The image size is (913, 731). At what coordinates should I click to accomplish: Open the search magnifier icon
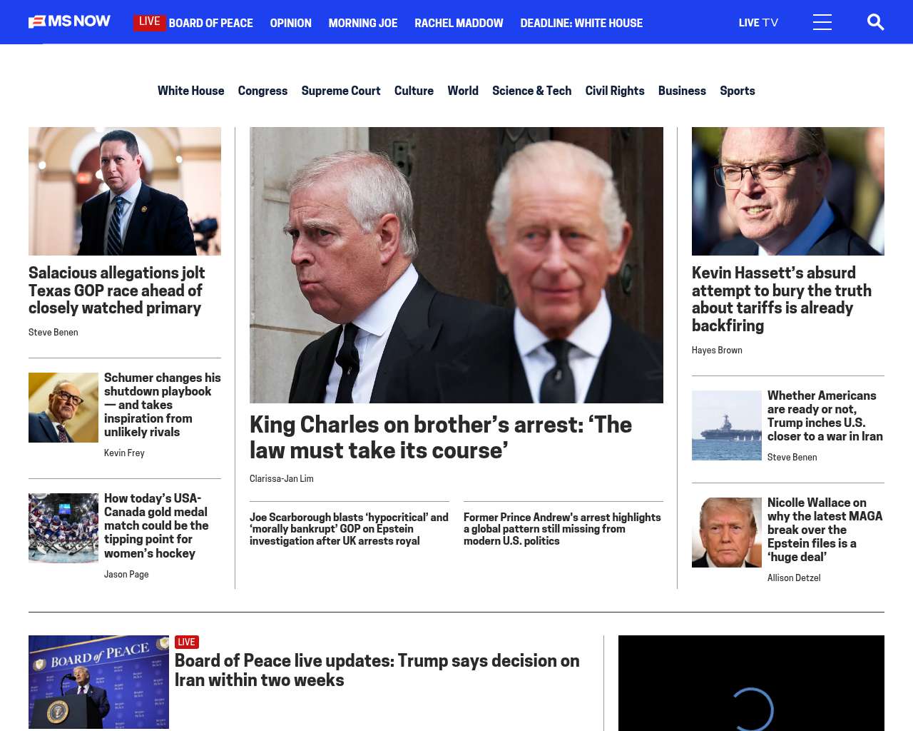tap(875, 22)
